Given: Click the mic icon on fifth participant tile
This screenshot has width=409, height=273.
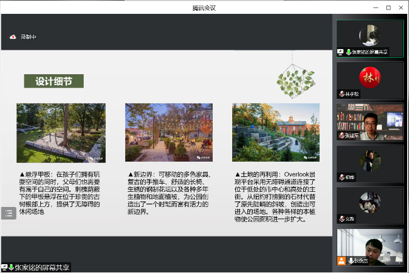Looking at the screenshot, I should tap(342, 219).
